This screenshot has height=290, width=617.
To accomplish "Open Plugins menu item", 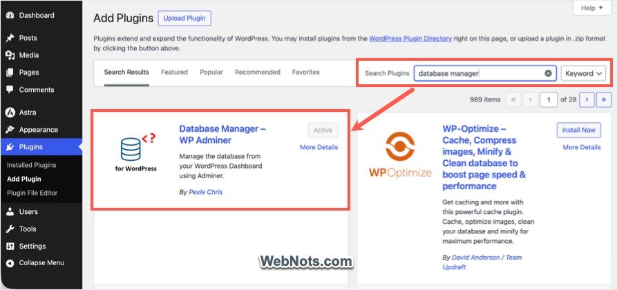I will click(31, 147).
